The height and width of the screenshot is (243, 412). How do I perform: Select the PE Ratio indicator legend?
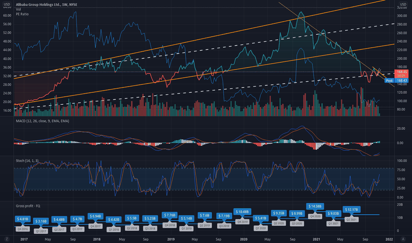coord(23,14)
